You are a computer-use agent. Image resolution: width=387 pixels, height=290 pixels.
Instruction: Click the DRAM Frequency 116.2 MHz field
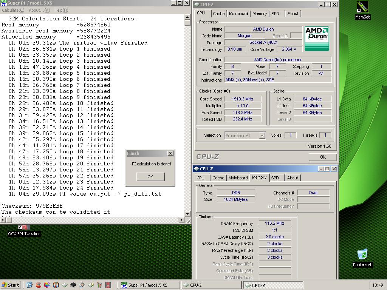point(275,223)
